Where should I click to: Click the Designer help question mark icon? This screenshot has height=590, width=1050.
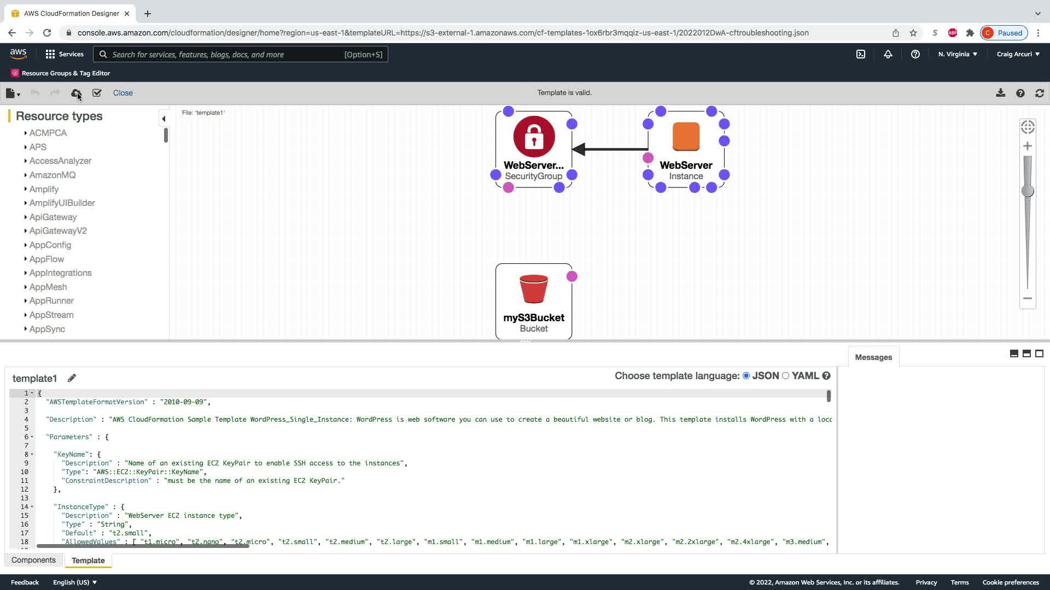pos(1020,93)
